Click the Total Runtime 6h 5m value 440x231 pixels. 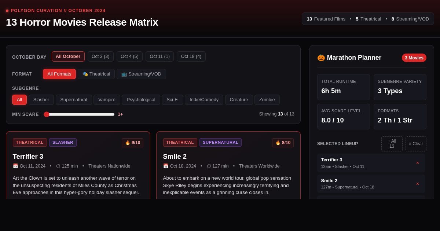tap(331, 91)
